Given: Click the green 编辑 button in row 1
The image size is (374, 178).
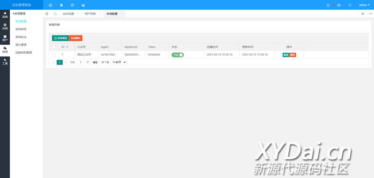Looking at the screenshot, I should (286, 55).
